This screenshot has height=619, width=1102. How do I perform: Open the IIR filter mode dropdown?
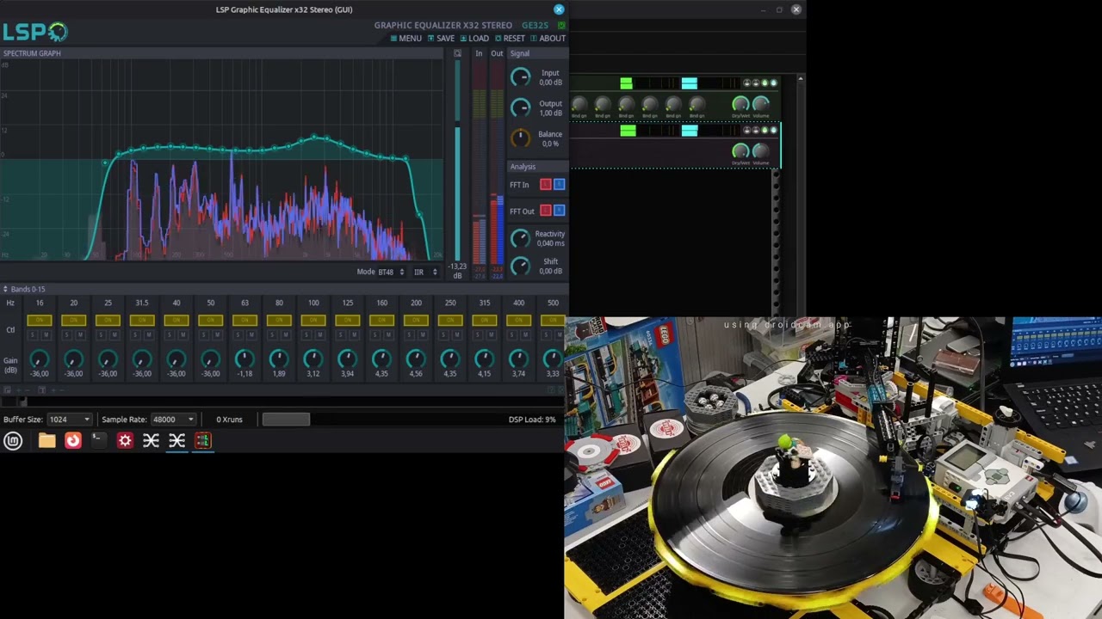pyautogui.click(x=424, y=273)
